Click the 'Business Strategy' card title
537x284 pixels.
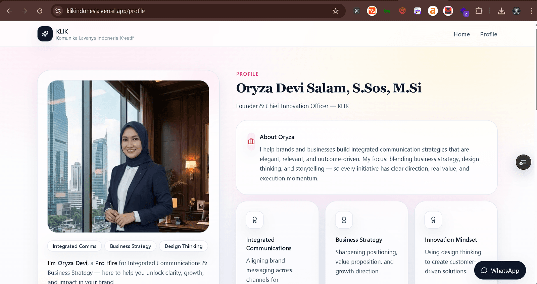359,240
